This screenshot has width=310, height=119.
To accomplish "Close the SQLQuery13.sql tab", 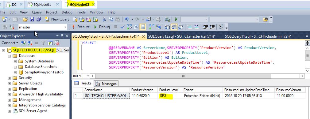I will point(144,36).
